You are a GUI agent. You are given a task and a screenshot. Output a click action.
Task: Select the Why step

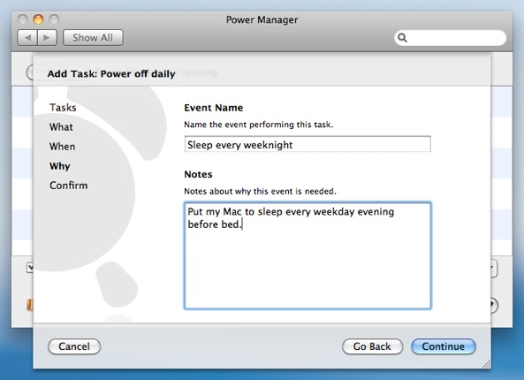click(60, 166)
